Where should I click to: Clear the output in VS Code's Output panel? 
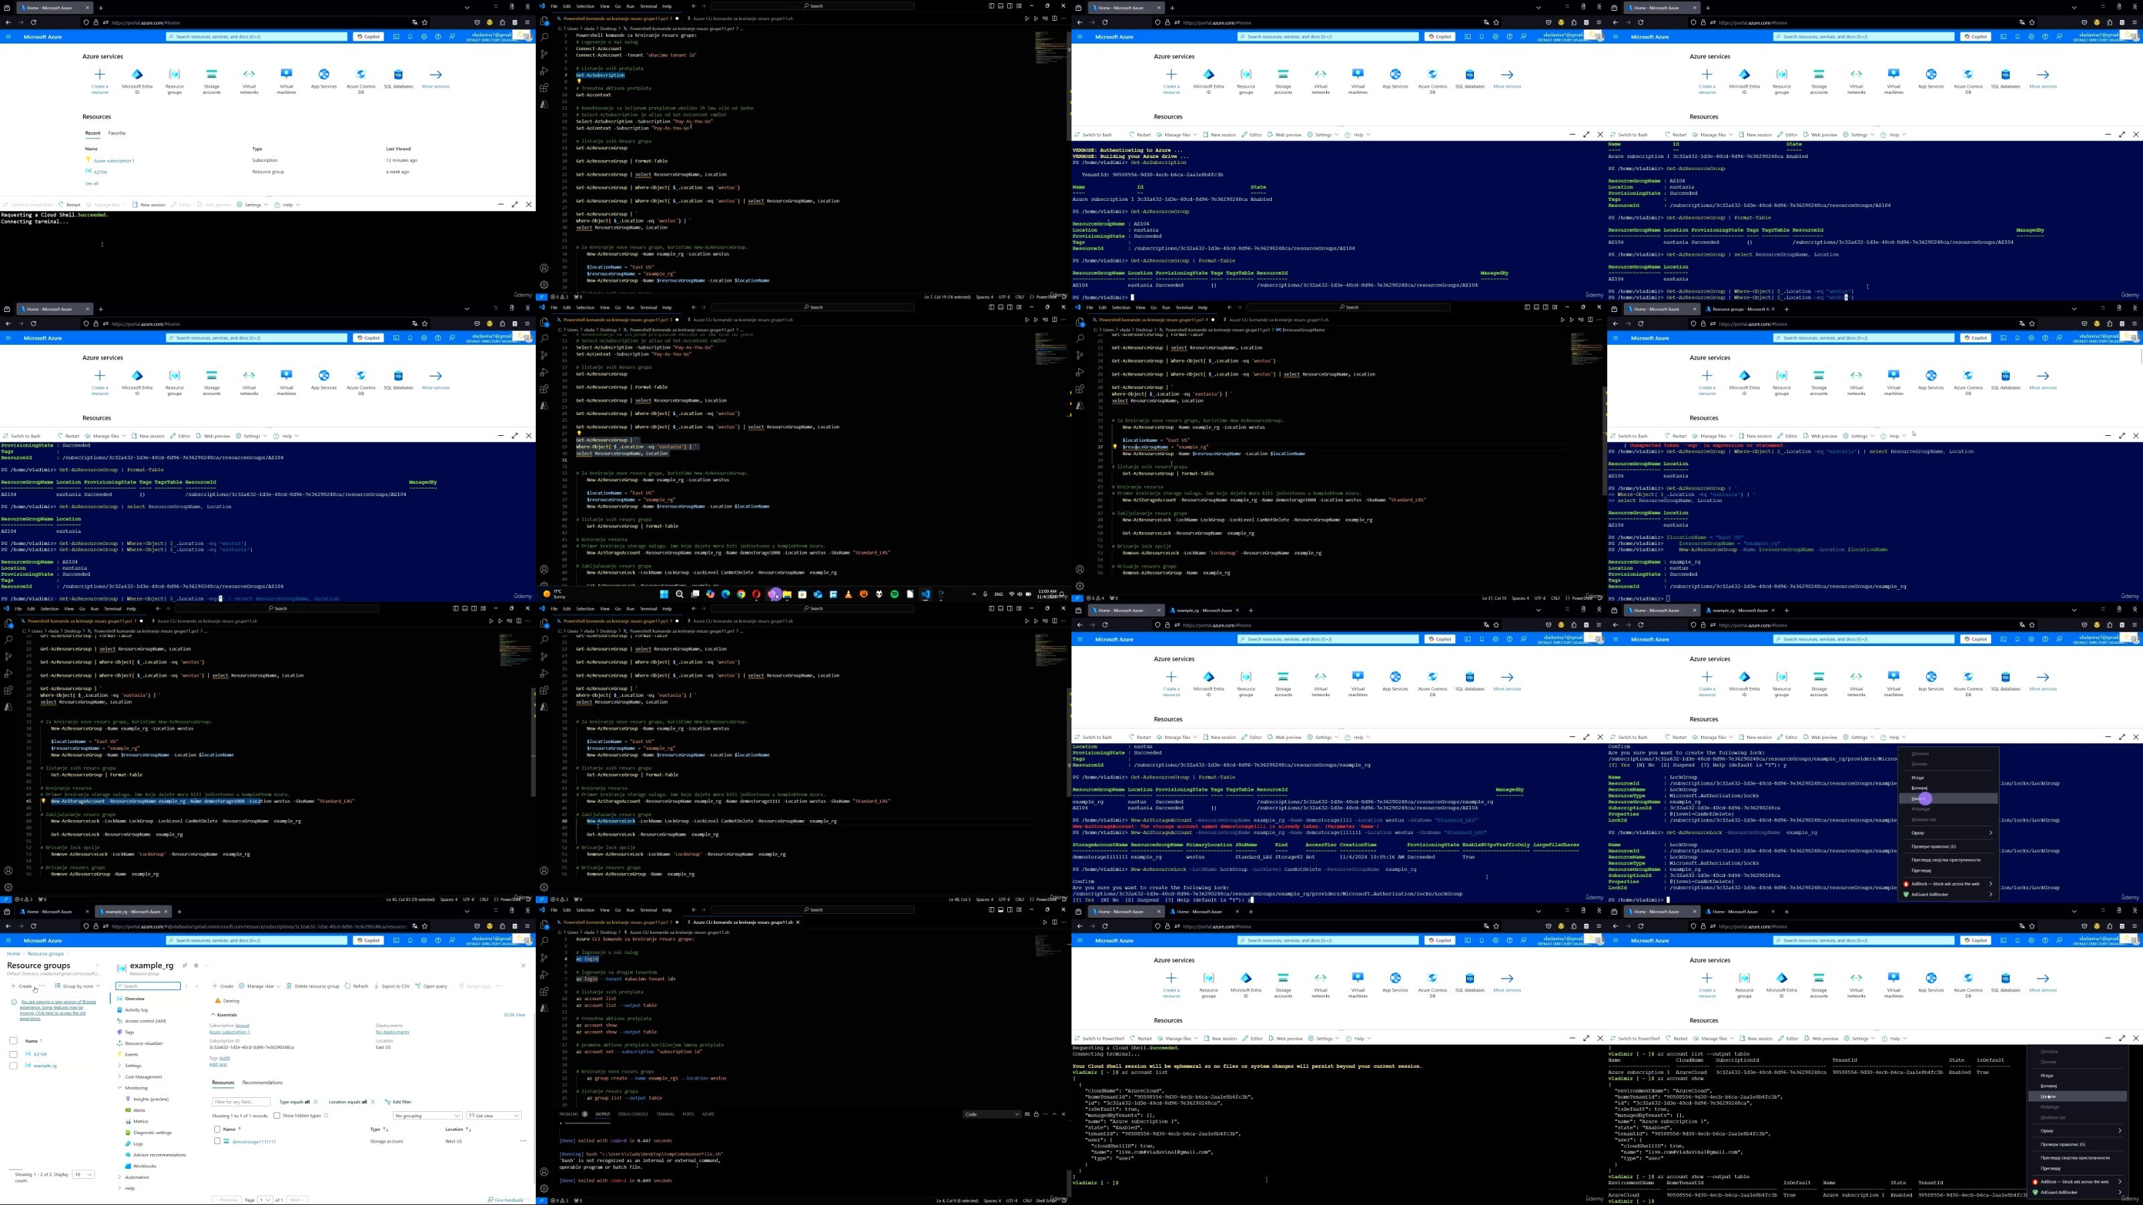coord(1027,1115)
